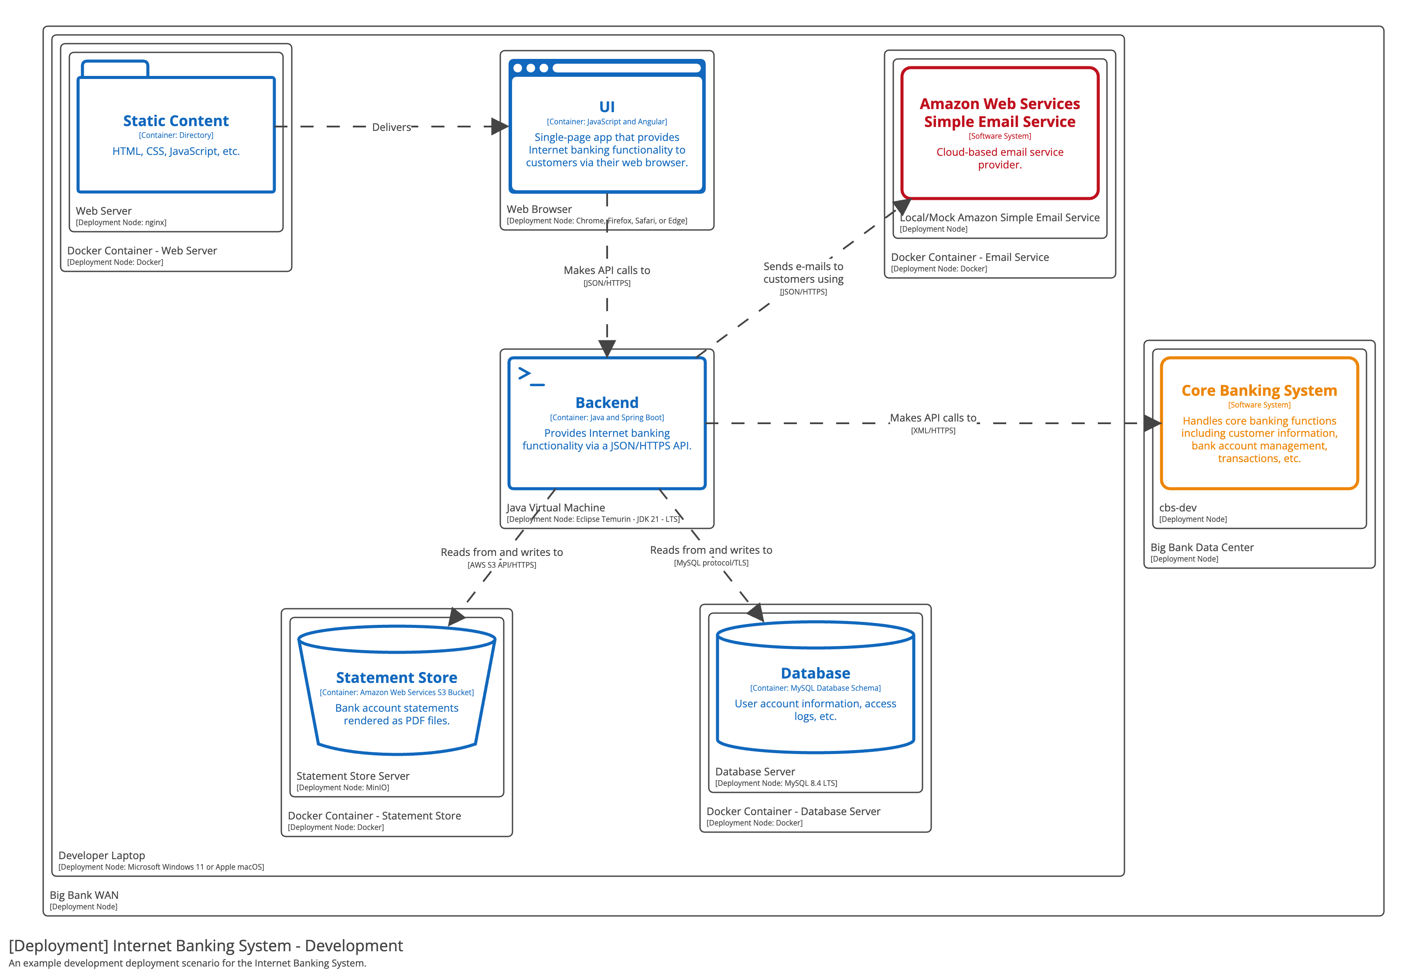Click 'Local/Mock Amazon Simple Email Service' label
Screen dimensions: 1428x977
[1000, 218]
